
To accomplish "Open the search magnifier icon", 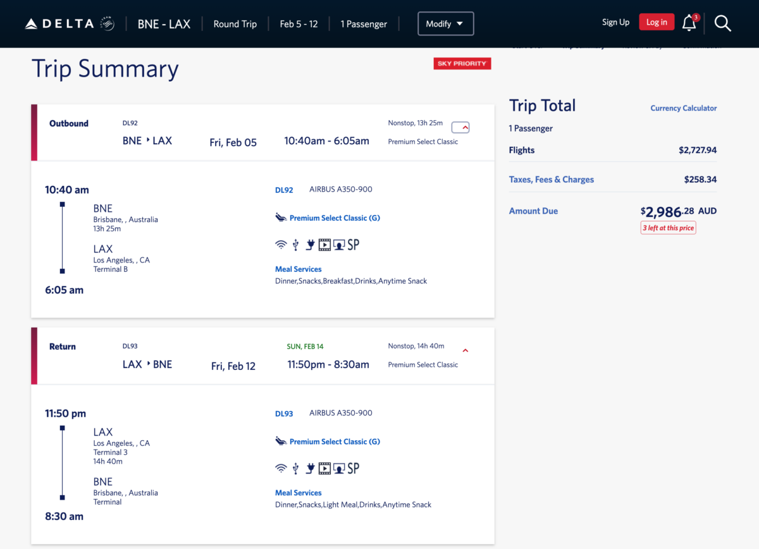I will [723, 23].
